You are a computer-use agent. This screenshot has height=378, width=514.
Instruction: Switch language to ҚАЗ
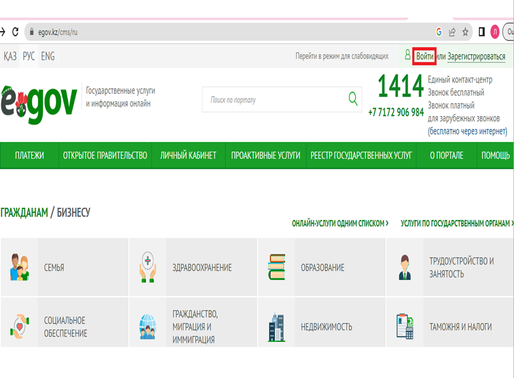pos(10,56)
